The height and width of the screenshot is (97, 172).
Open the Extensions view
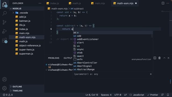(x=5, y=40)
